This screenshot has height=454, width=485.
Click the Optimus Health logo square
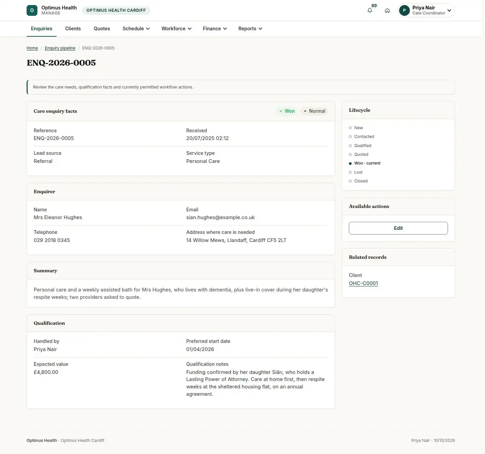pyautogui.click(x=32, y=11)
